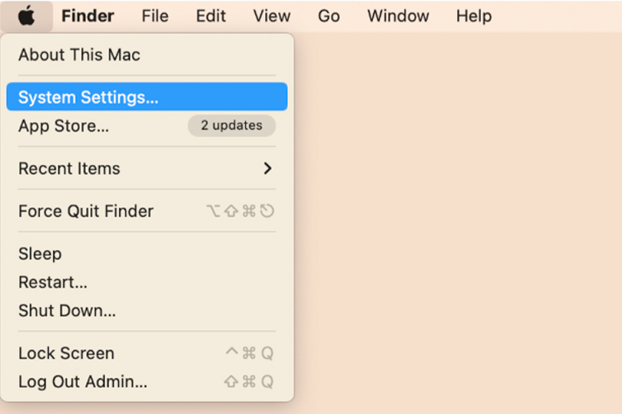Open About This Mac
This screenshot has height=414, width=622.
[x=79, y=55]
